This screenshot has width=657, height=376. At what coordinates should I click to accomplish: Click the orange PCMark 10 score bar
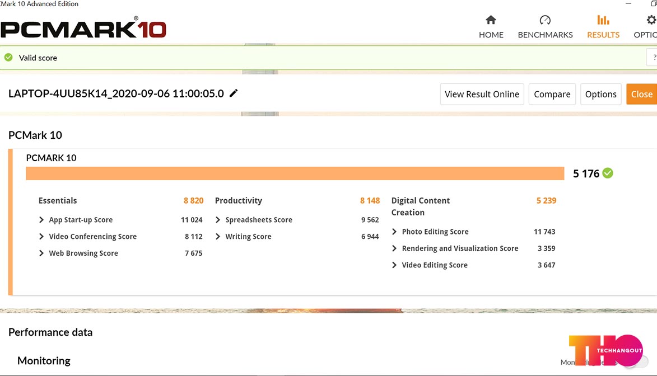coord(295,173)
